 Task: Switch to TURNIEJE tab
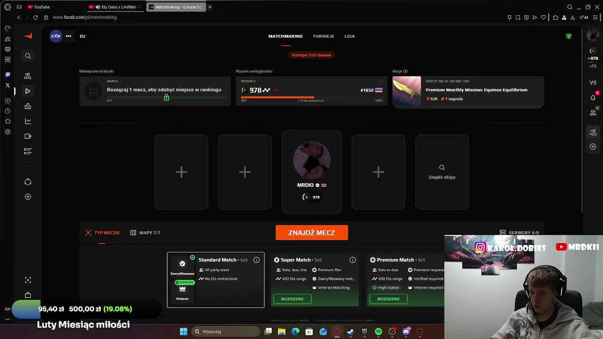point(324,36)
